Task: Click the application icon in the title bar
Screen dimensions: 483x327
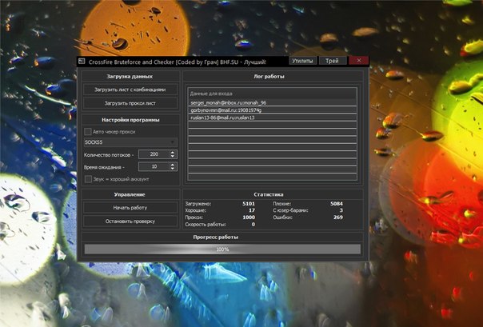Action: [x=82, y=61]
